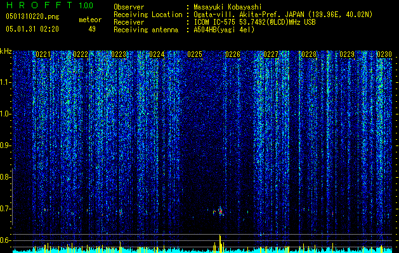Click the 0221 time marker
The height and width of the screenshot is (253, 399).
(43, 54)
